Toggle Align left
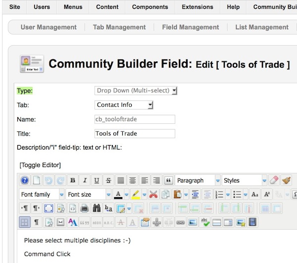The height and width of the screenshot is (263, 297). (x=145, y=180)
